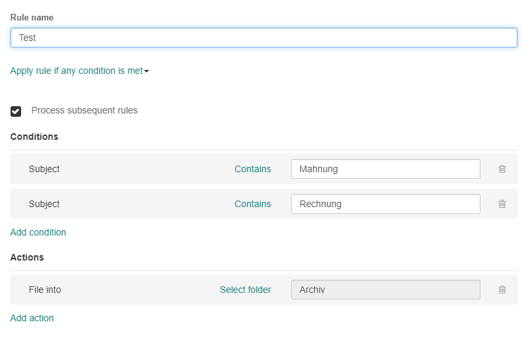The width and height of the screenshot is (528, 343).
Task: Focus the Rule name field containing Test
Action: pyautogui.click(x=264, y=38)
